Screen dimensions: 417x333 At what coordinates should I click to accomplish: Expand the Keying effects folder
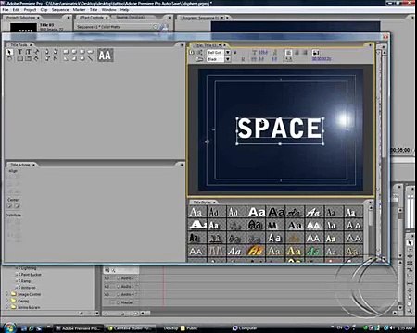(6, 301)
